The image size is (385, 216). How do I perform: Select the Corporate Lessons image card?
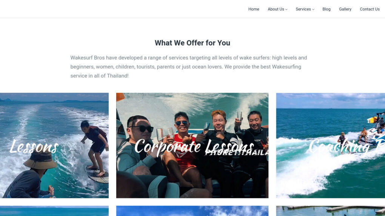pyautogui.click(x=192, y=145)
